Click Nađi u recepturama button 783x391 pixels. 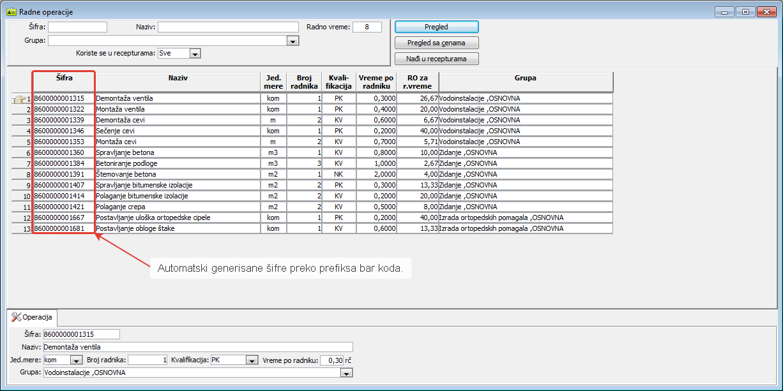[x=436, y=59]
